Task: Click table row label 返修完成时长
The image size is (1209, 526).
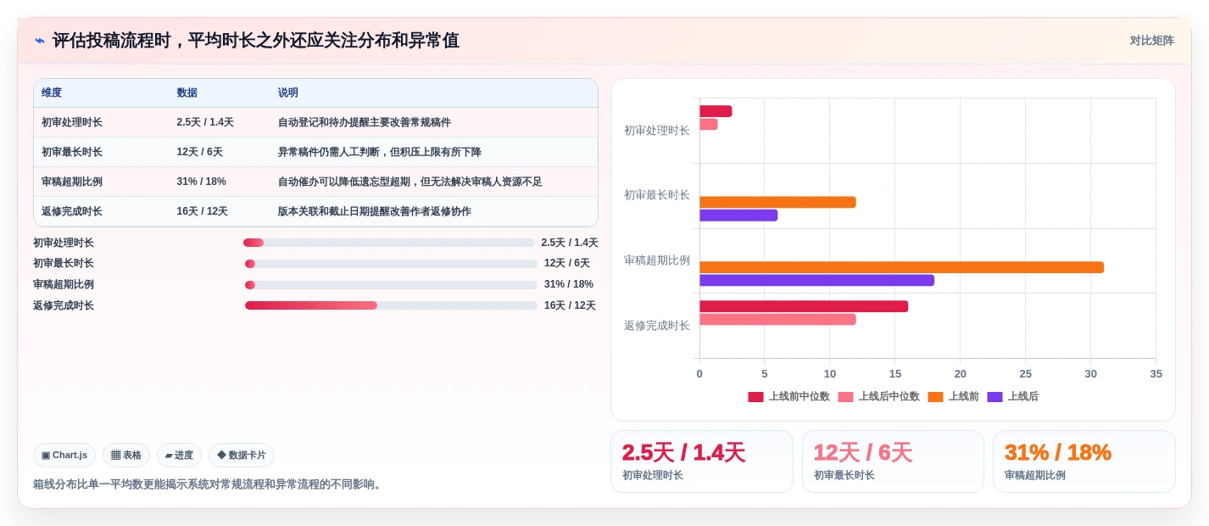Action: point(72,211)
